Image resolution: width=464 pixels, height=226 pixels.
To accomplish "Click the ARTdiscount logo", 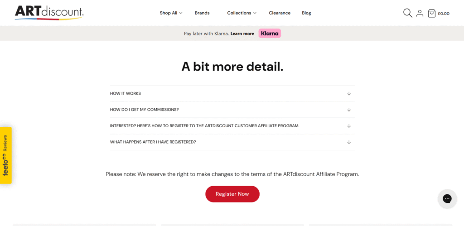I will point(49,13).
